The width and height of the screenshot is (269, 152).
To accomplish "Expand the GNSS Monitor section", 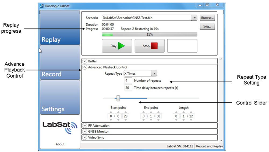I will coord(85,132).
